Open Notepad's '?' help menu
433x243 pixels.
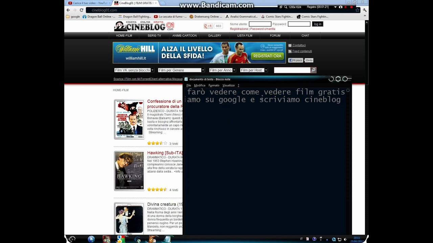(238, 85)
